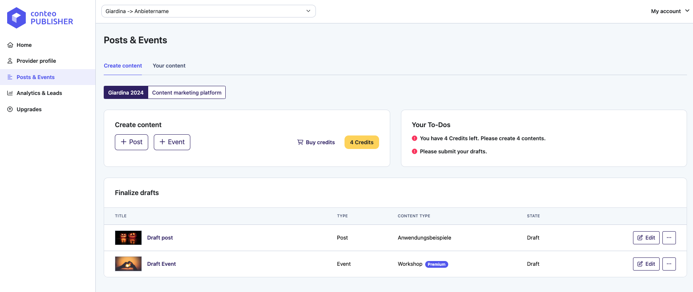The image size is (693, 292).
Task: Click the plus icon on the Post button
Action: pos(124,142)
